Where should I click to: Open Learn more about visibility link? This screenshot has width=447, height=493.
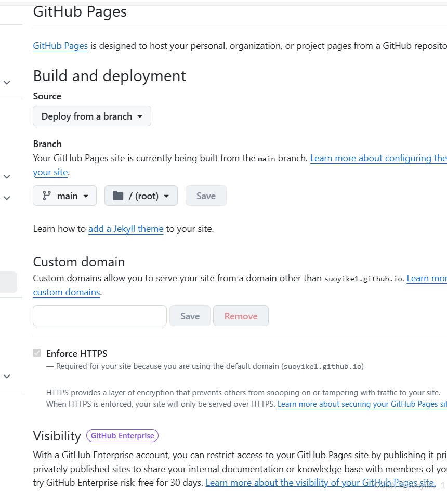(320, 483)
